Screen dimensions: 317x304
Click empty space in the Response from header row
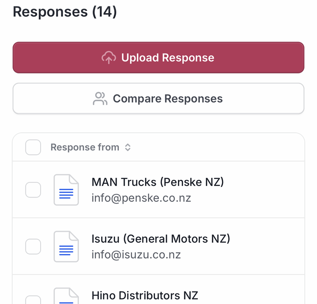[x=220, y=147]
